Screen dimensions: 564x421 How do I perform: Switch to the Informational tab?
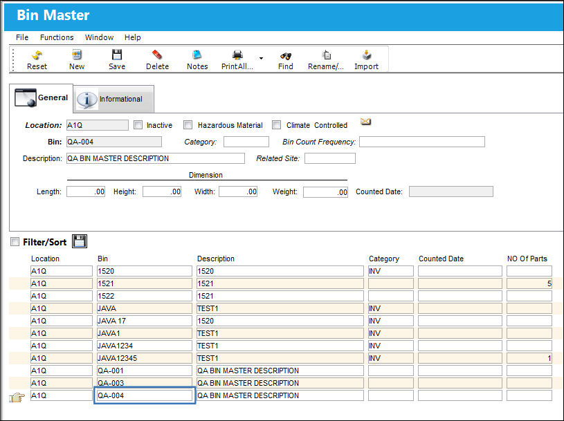(114, 99)
